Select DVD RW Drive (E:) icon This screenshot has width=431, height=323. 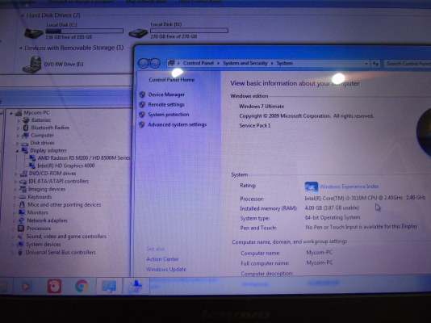click(32, 65)
